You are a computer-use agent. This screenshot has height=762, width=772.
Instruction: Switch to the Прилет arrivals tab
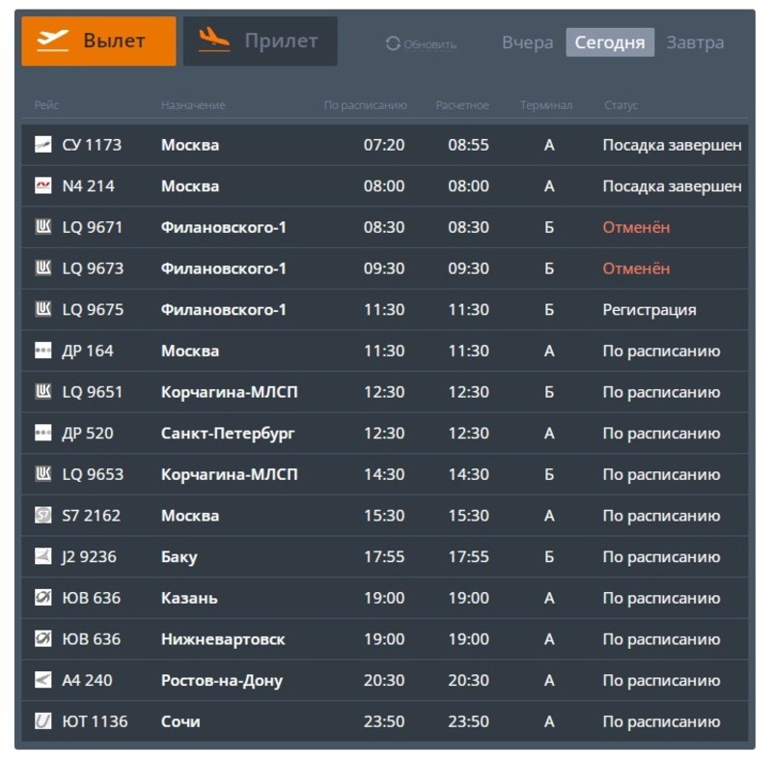[261, 42]
